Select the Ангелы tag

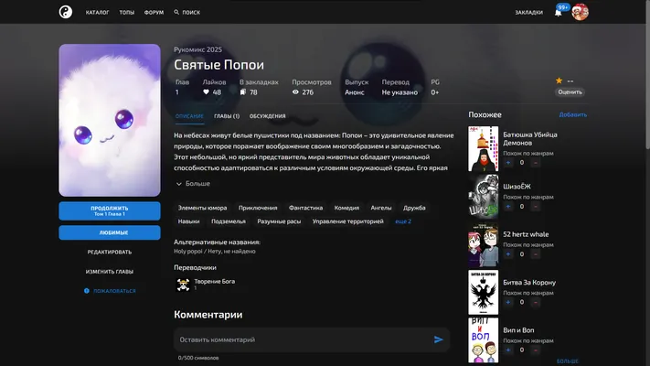pyautogui.click(x=381, y=208)
